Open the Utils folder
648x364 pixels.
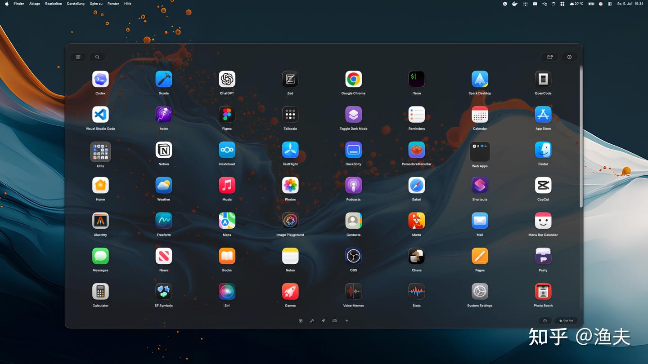(100, 152)
